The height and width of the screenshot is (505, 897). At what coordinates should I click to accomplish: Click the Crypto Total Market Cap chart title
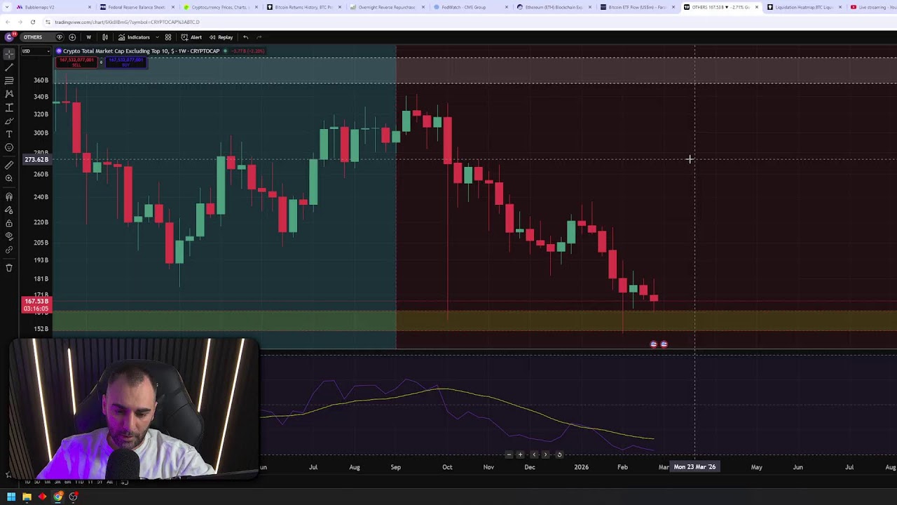pyautogui.click(x=141, y=51)
